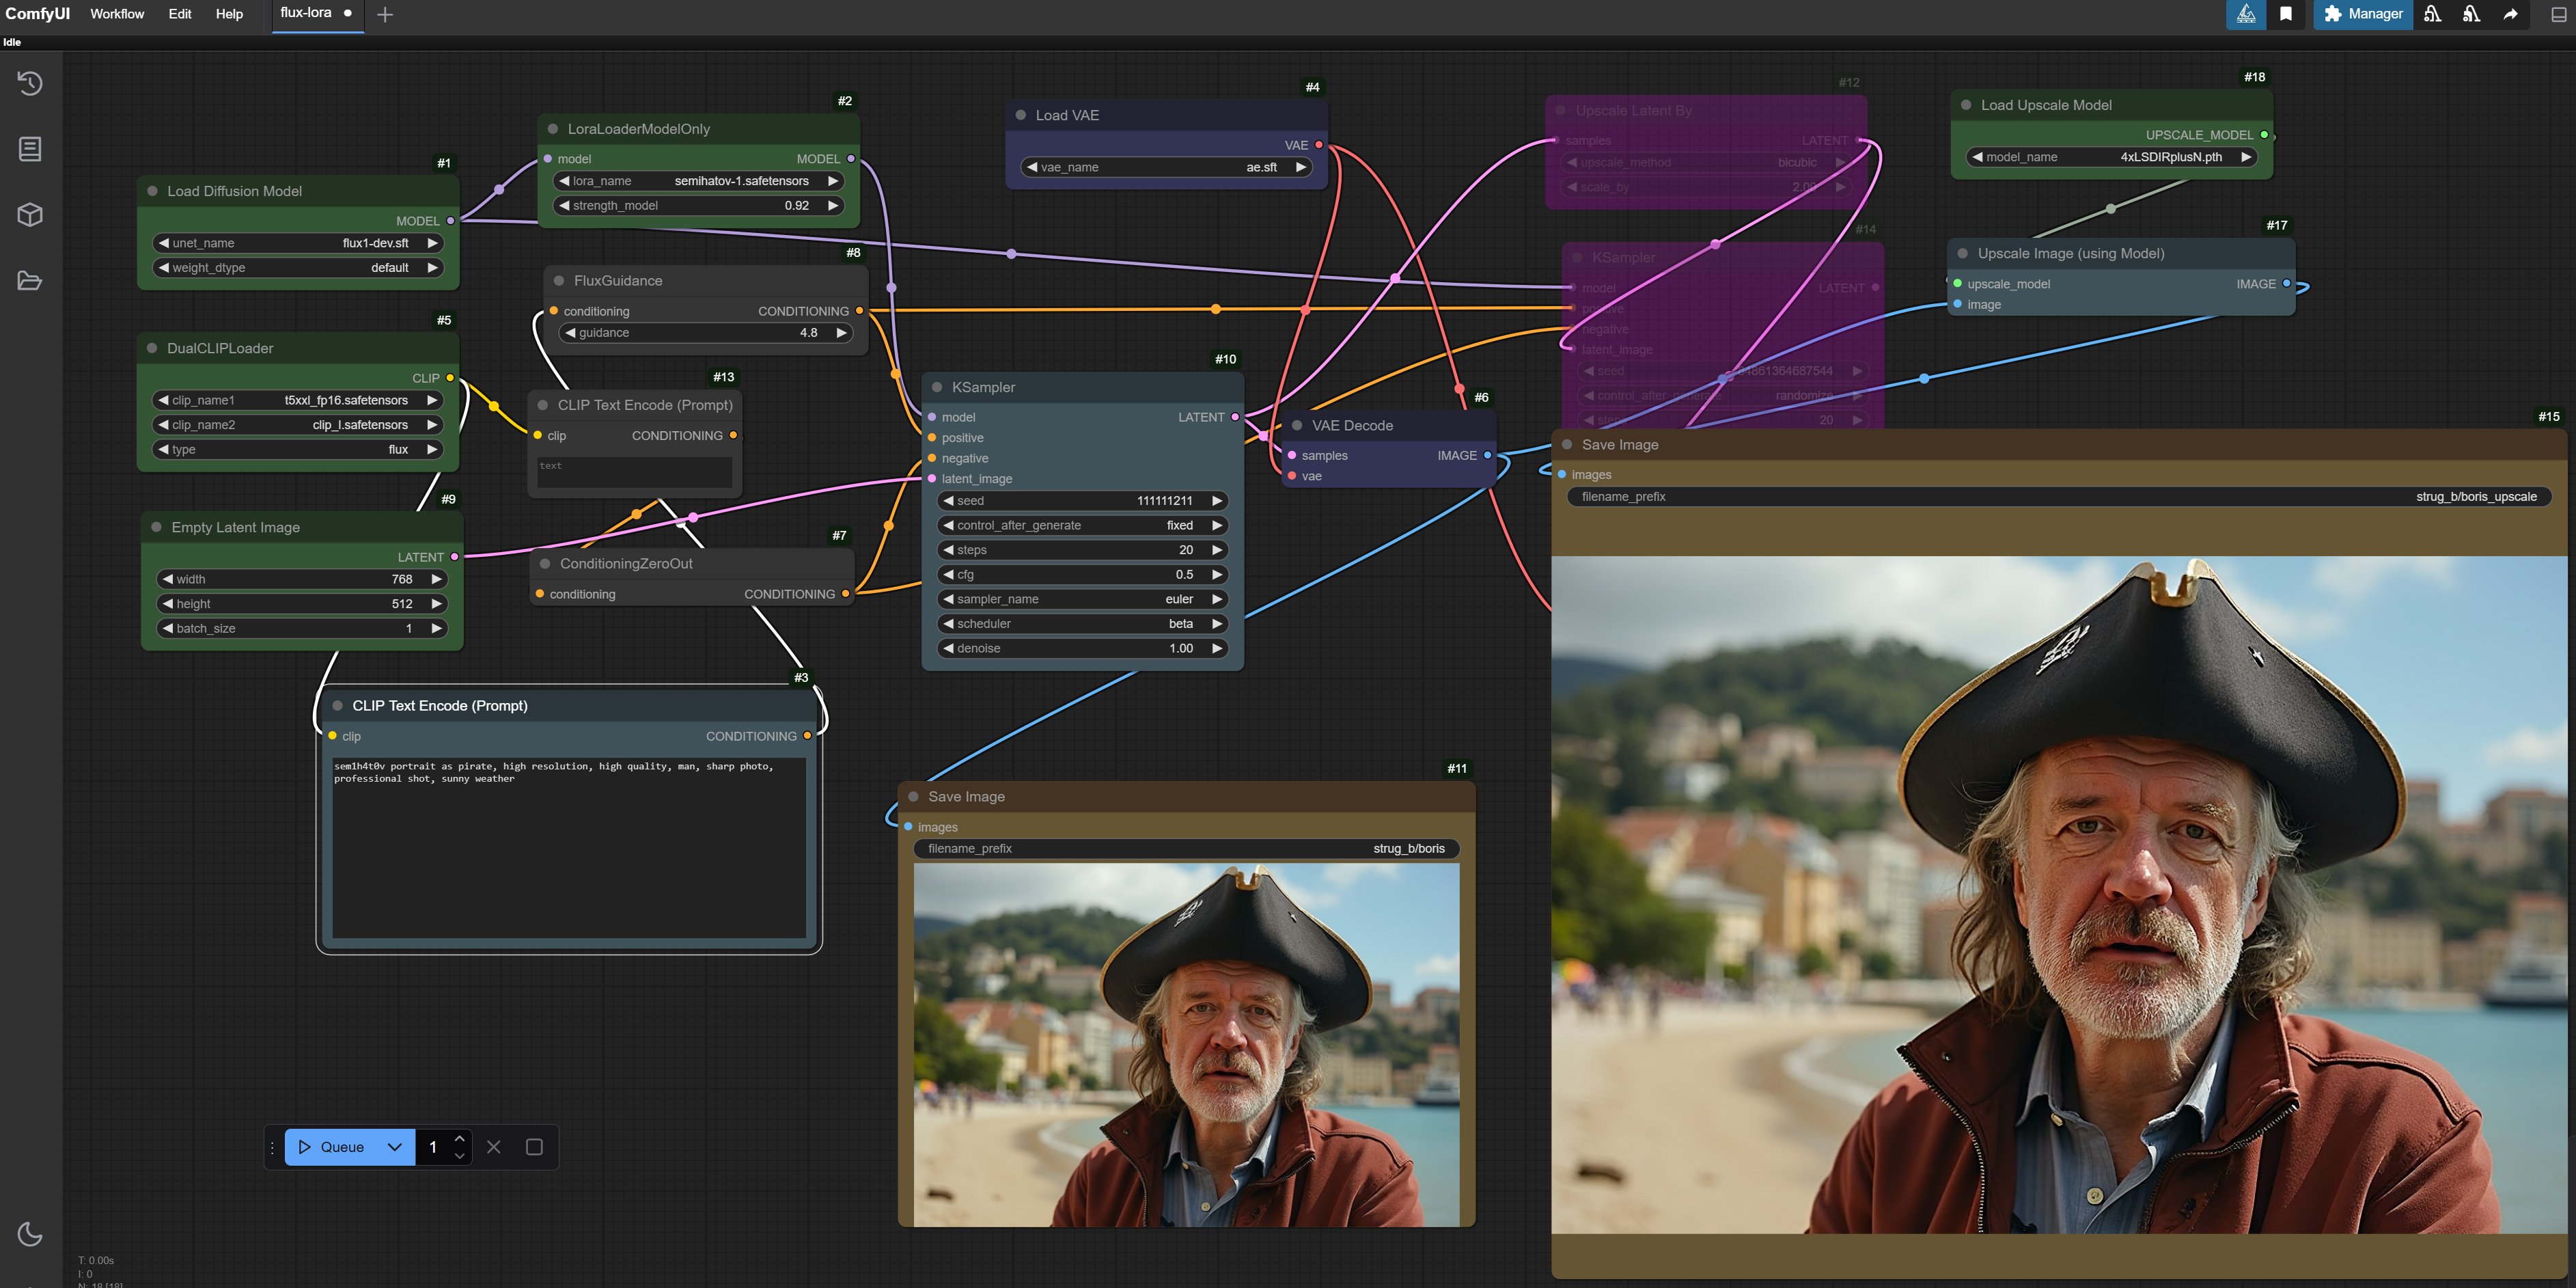Click the LATENT output socket of Empty Latent Image
This screenshot has width=2576, height=1288.
454,557
